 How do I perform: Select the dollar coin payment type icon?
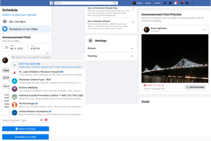coord(41,120)
